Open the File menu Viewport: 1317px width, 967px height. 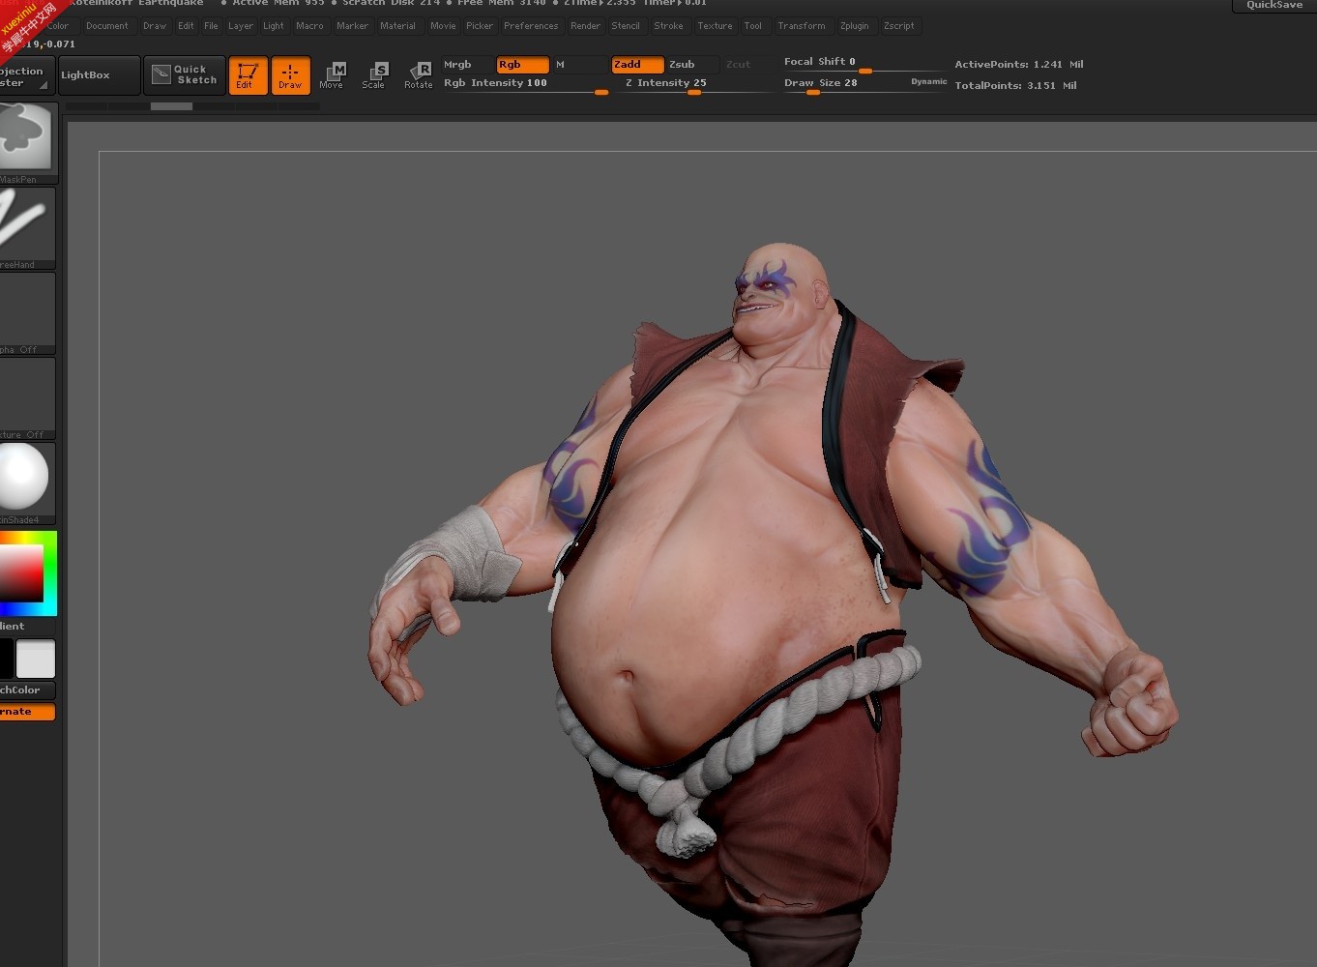point(211,26)
